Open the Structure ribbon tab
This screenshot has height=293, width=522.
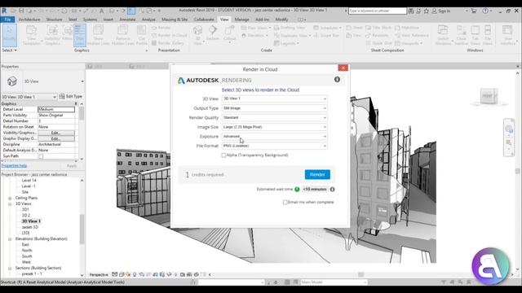54,20
